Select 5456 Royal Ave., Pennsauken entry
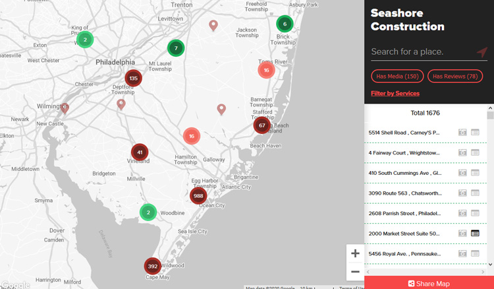Screen dimensions: 494x289 tap(425, 253)
